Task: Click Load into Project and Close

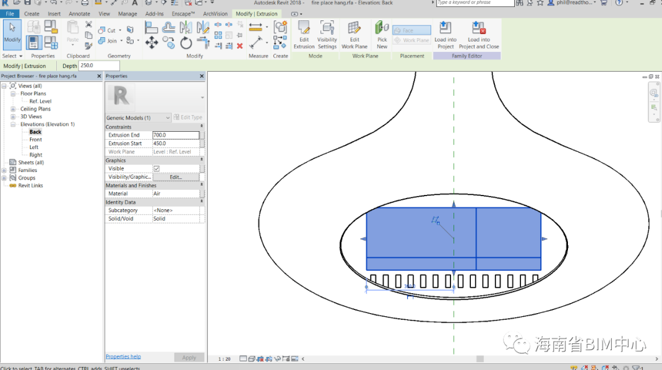Action: coord(479,35)
